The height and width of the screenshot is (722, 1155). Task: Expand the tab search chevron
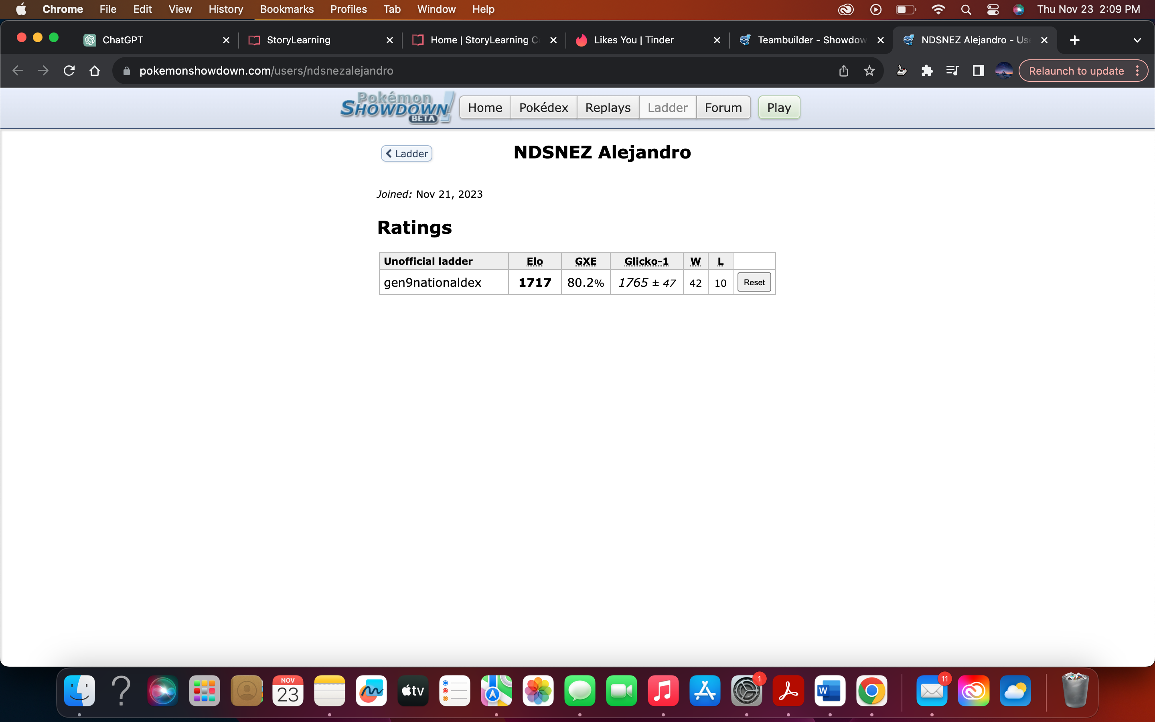click(1137, 40)
